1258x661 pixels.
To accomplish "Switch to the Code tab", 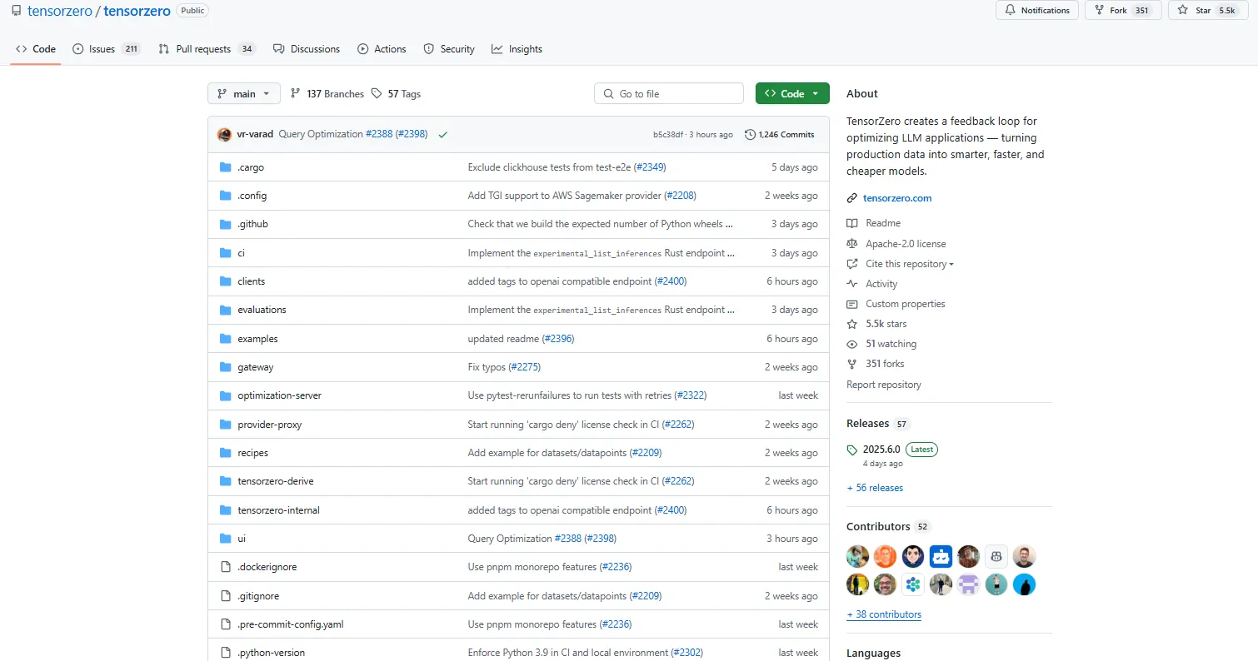I will click(36, 49).
